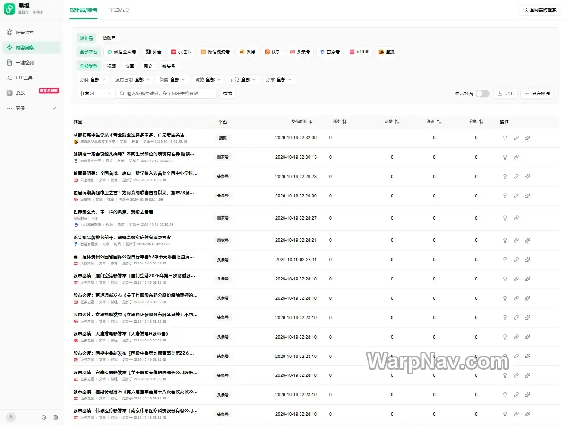Click the sparkle icon for 教育部明确 row
This screenshot has height=425, width=567.
(528, 177)
